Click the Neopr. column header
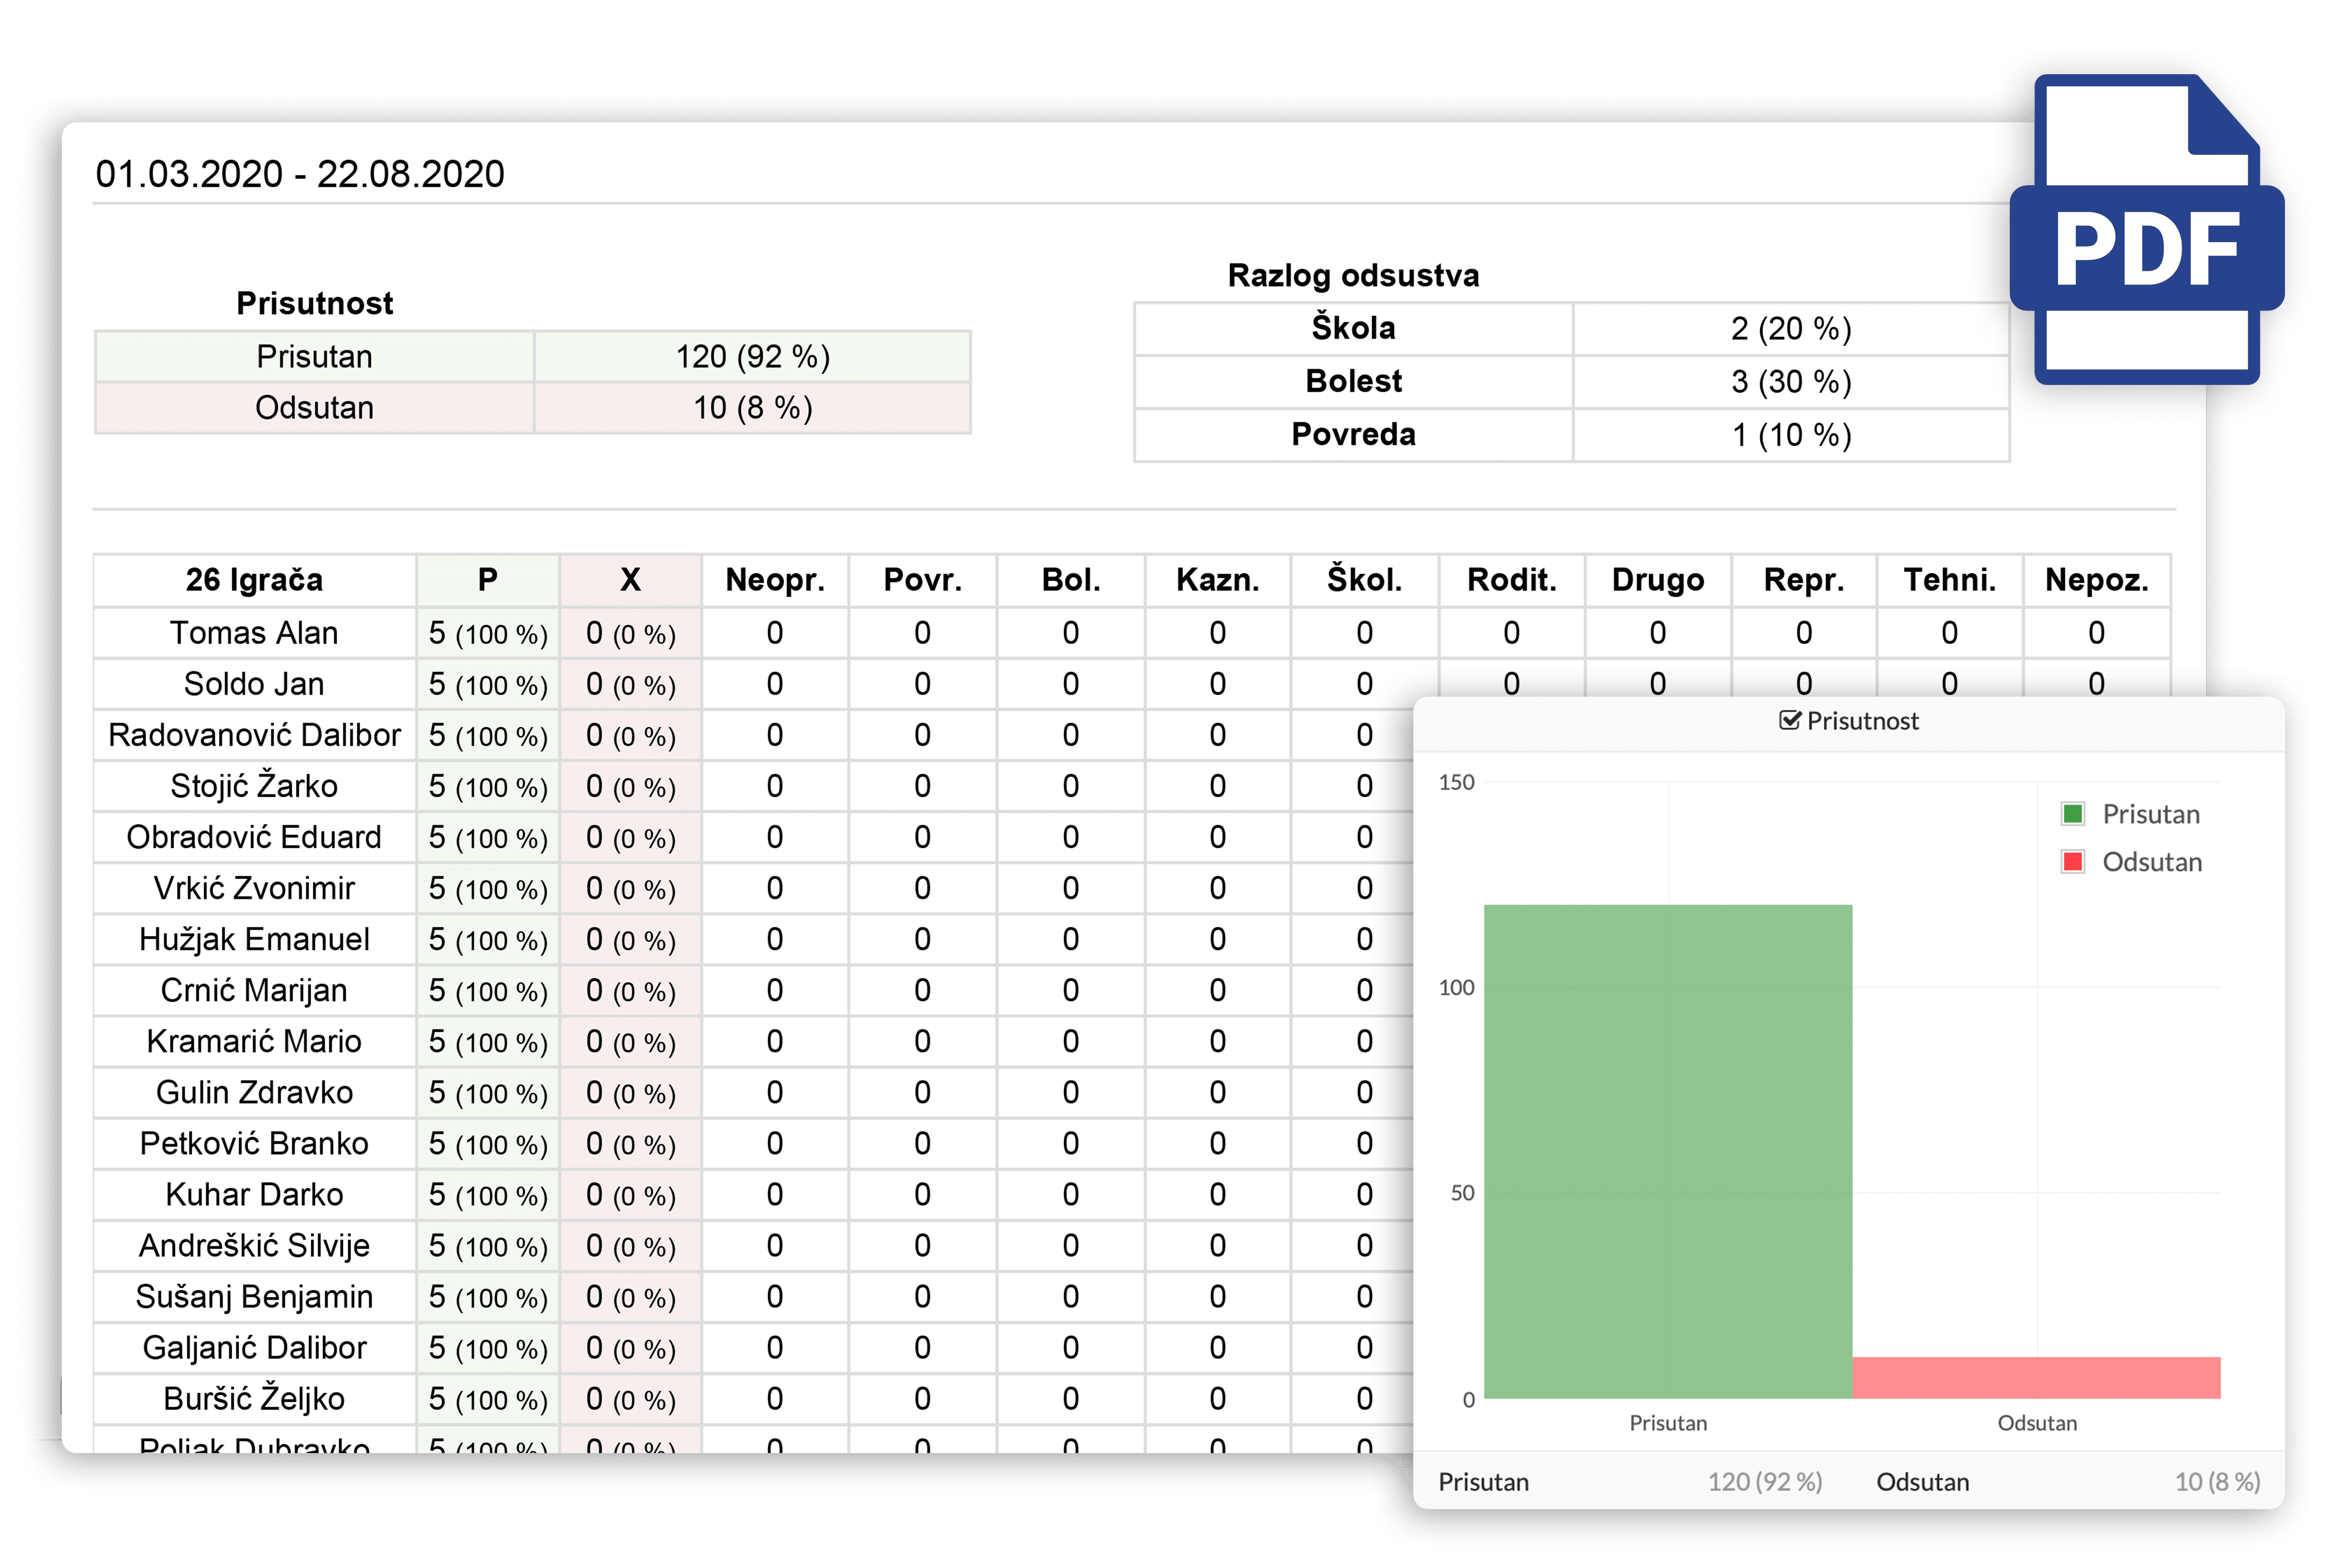Screen dimensions: 2344x1568 coord(775,580)
